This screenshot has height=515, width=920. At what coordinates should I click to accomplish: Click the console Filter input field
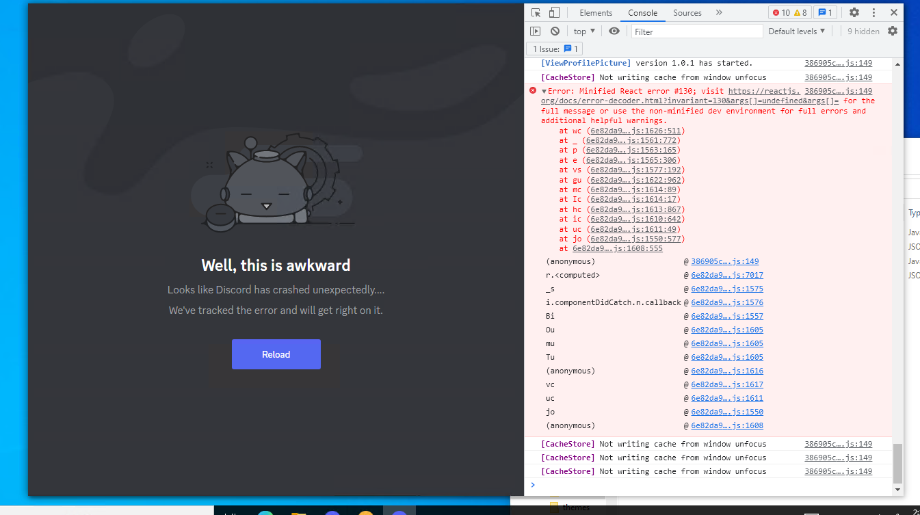coord(697,31)
